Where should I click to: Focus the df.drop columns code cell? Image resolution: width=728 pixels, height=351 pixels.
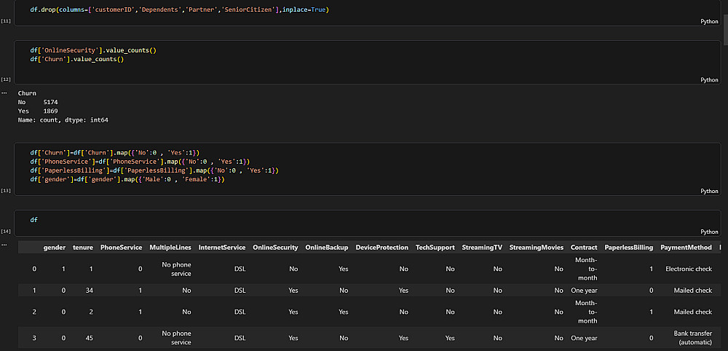(x=180, y=9)
